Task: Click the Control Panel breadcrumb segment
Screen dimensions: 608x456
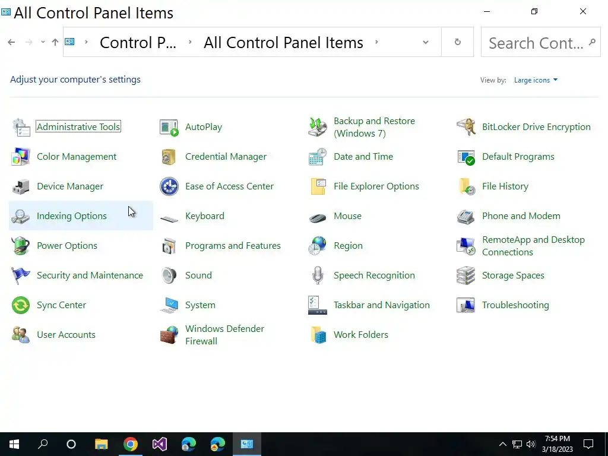Action: click(138, 43)
